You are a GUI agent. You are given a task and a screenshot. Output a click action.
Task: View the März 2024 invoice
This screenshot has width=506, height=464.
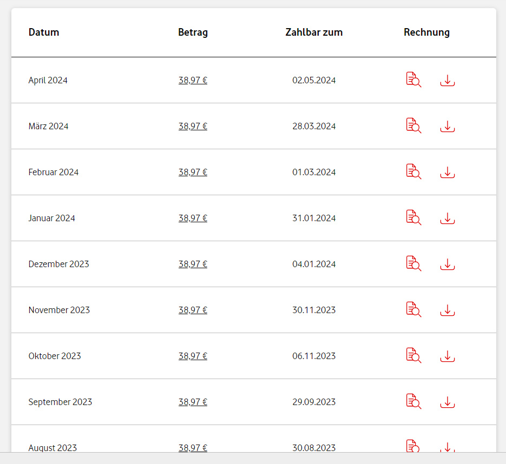(413, 126)
